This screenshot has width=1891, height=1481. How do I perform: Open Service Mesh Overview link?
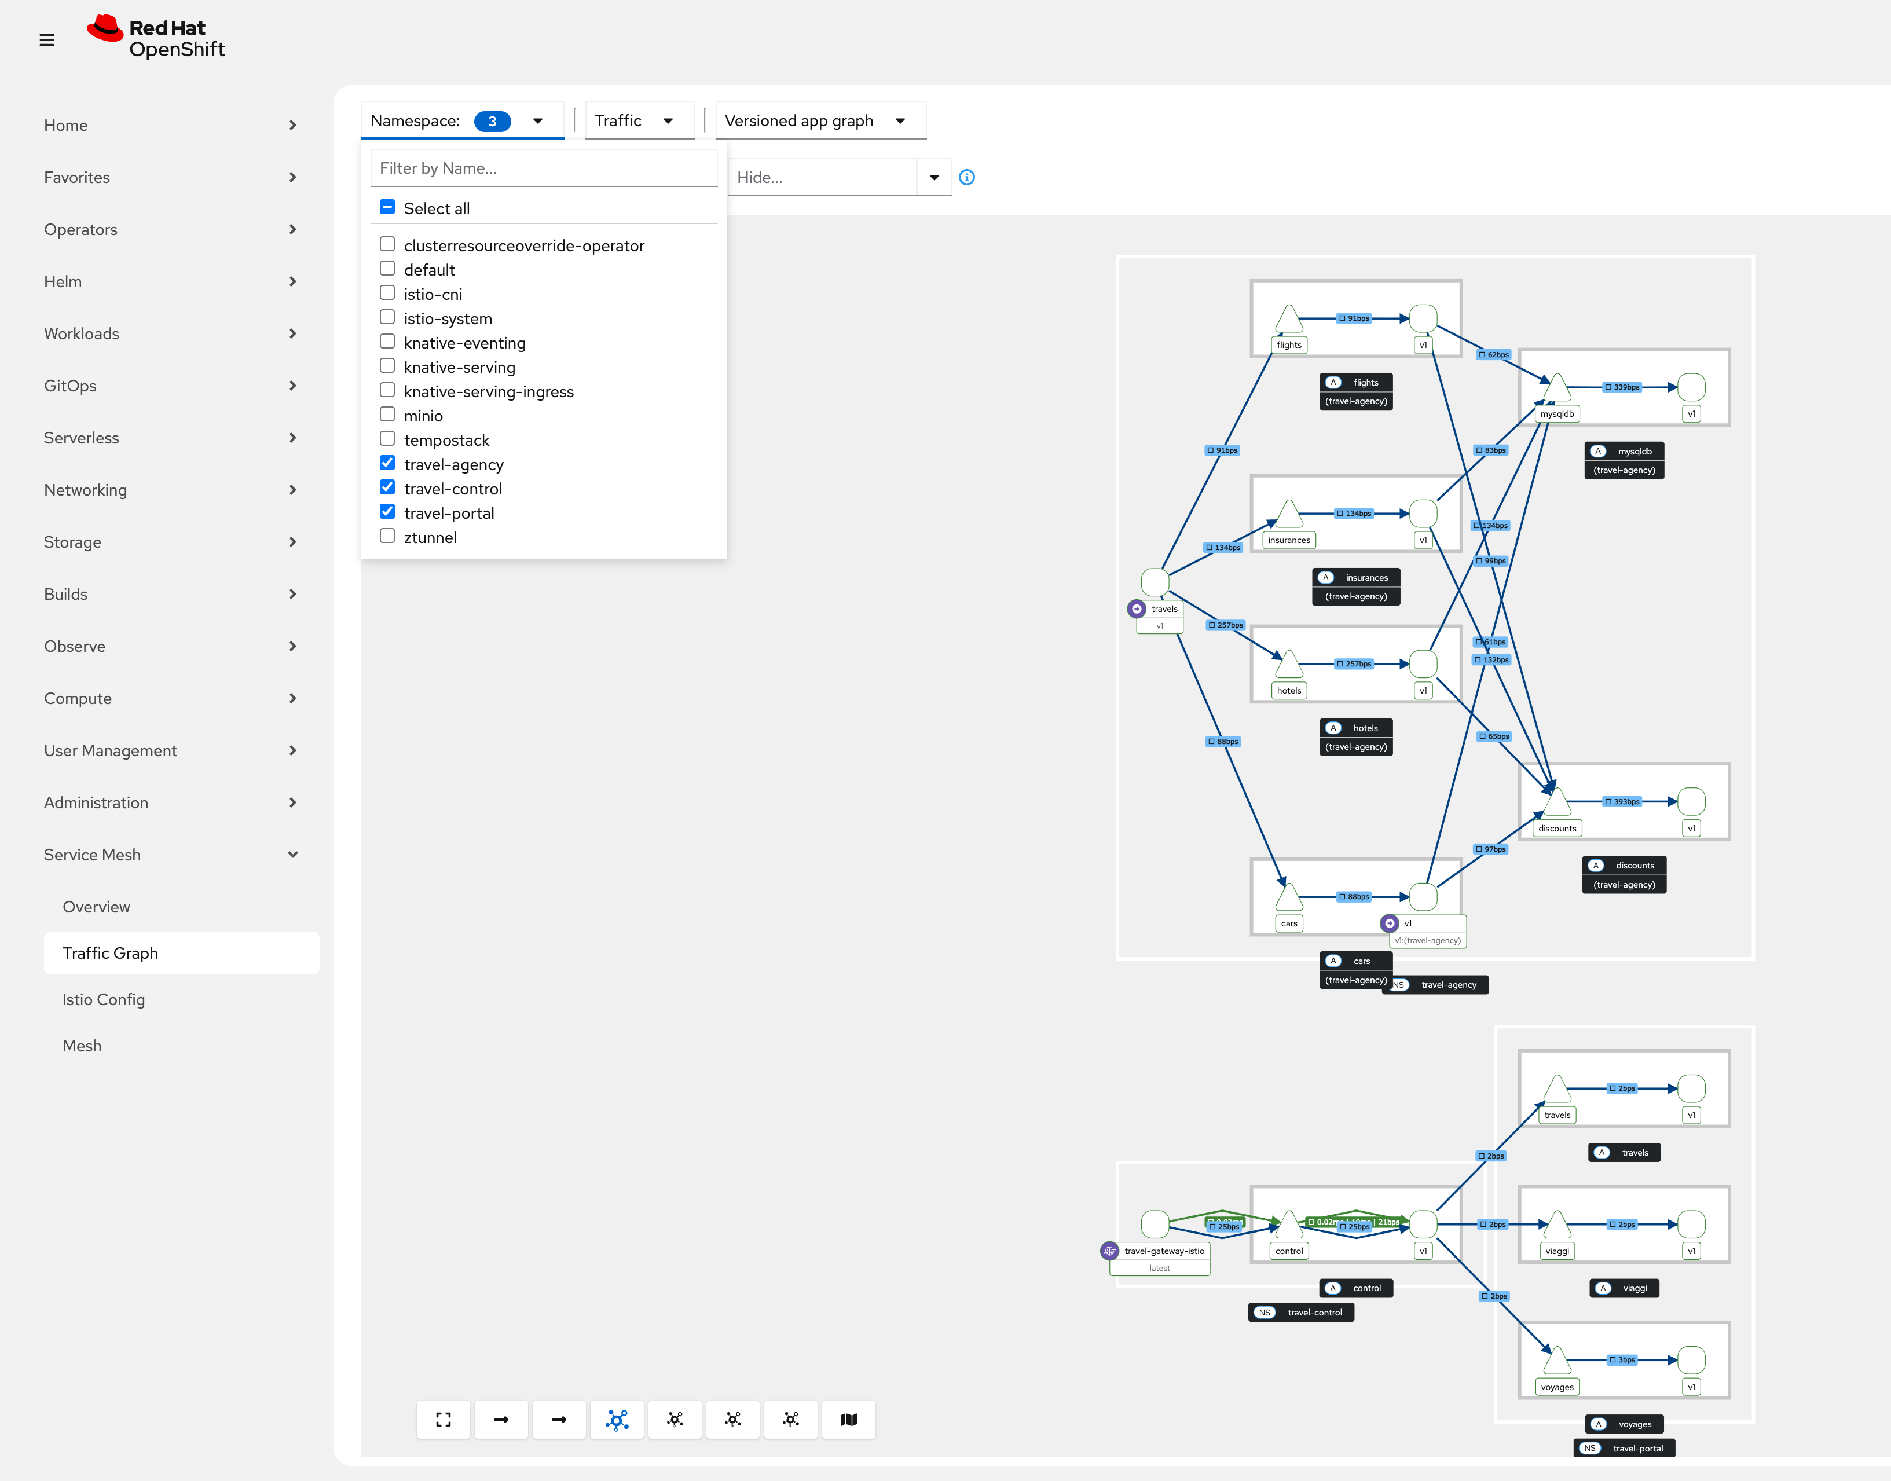[96, 906]
